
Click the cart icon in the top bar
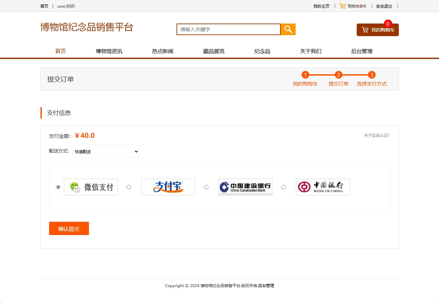click(342, 6)
